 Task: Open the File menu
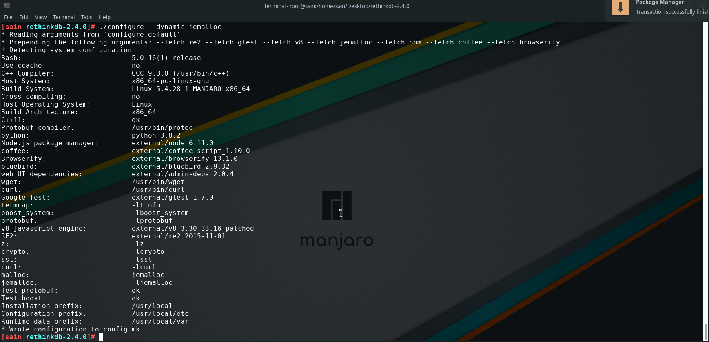click(x=8, y=17)
